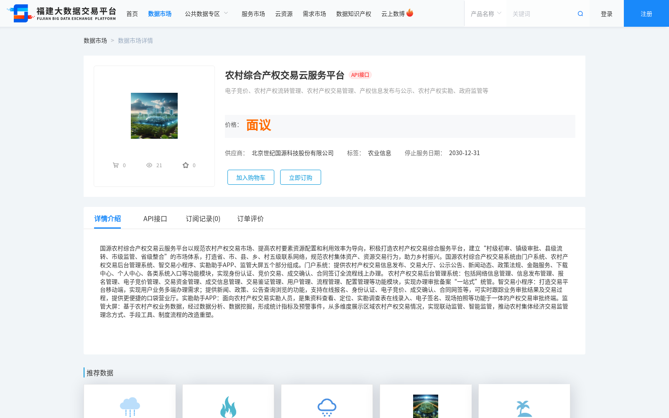Focus the 关键词 search input

click(542, 14)
